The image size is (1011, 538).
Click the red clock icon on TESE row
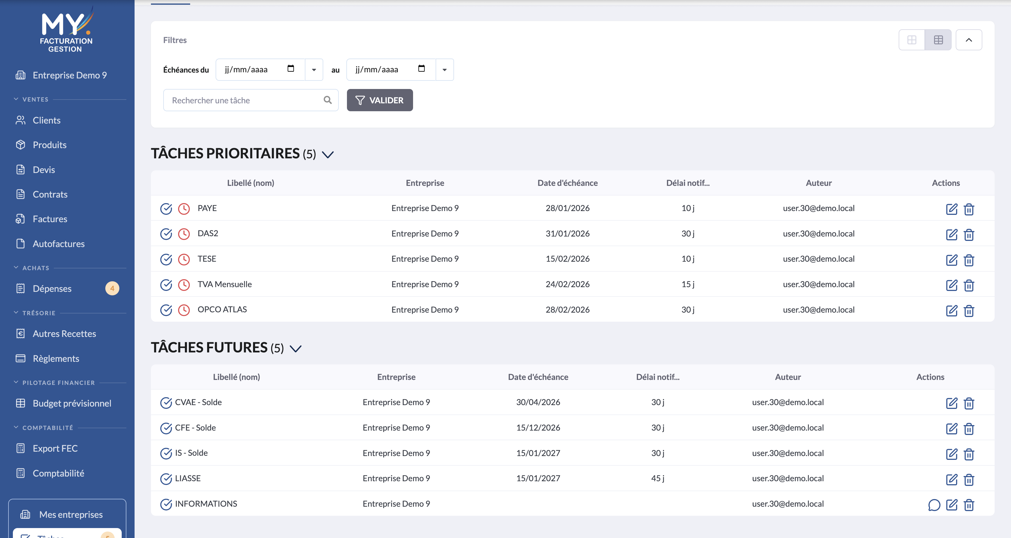tap(184, 259)
